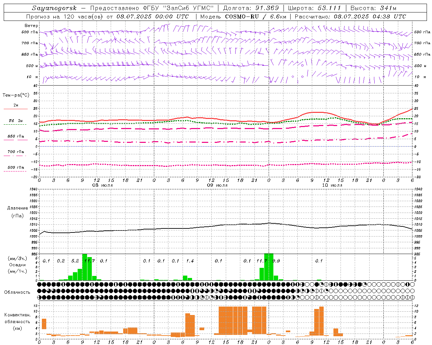Click the dotted 500 гПа temperature legend entry
The image size is (432, 345).
(x=16, y=169)
